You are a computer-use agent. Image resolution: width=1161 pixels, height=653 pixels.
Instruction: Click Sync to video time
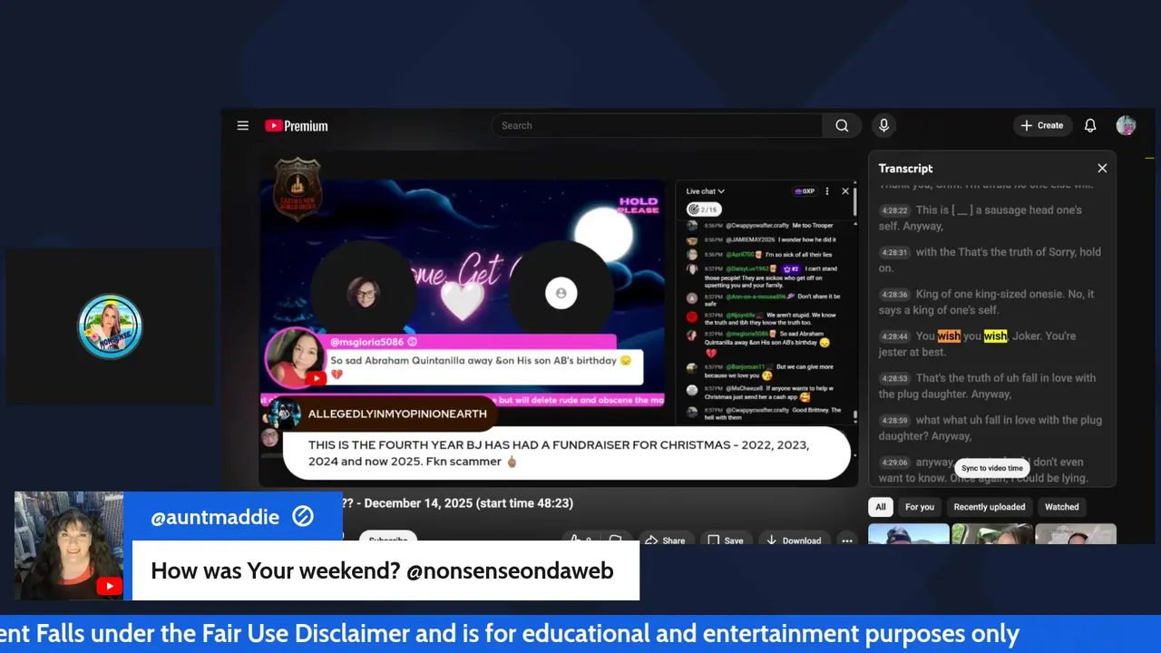point(992,468)
